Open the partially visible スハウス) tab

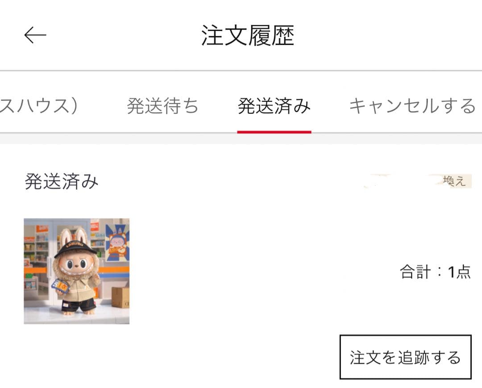(39, 106)
